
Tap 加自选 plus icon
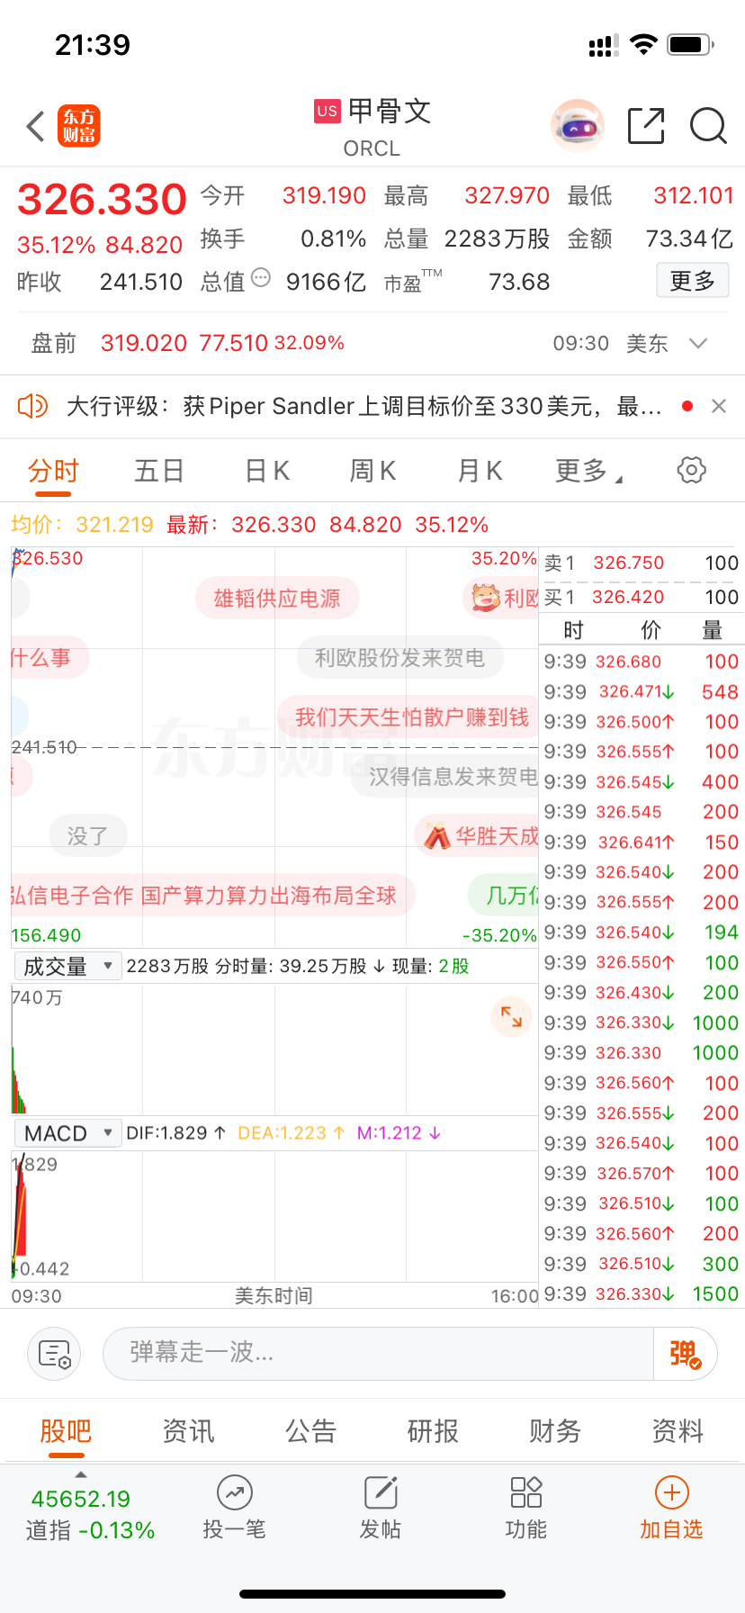[671, 1493]
